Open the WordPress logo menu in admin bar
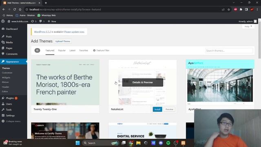The width and height of the screenshot is (261, 147). pos(3,21)
